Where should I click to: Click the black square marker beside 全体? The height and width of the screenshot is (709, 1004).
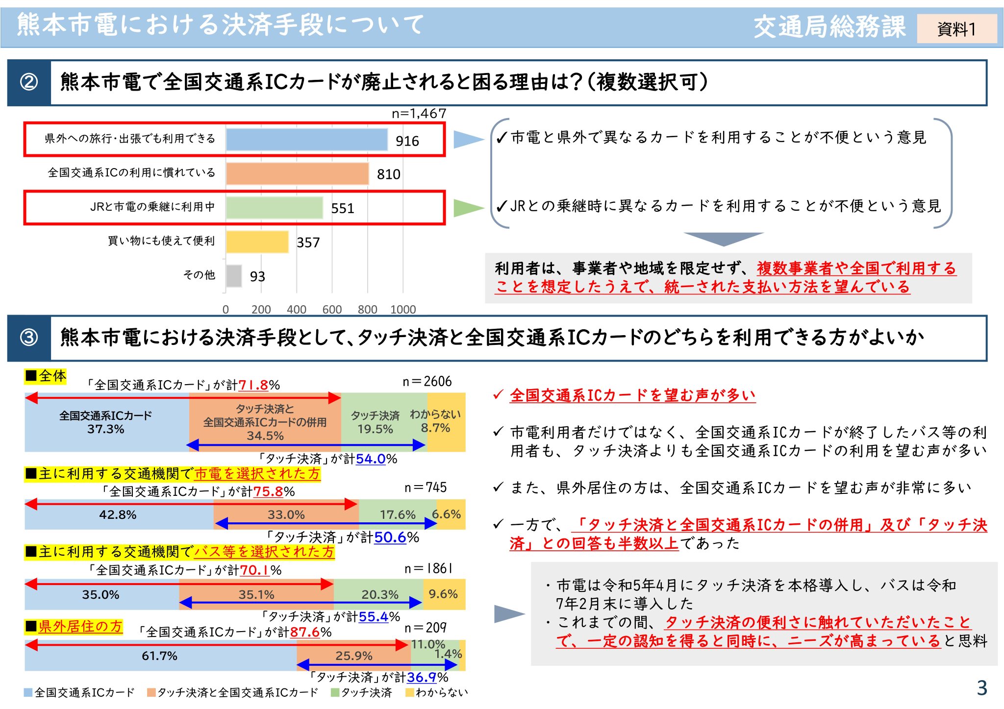(31, 376)
